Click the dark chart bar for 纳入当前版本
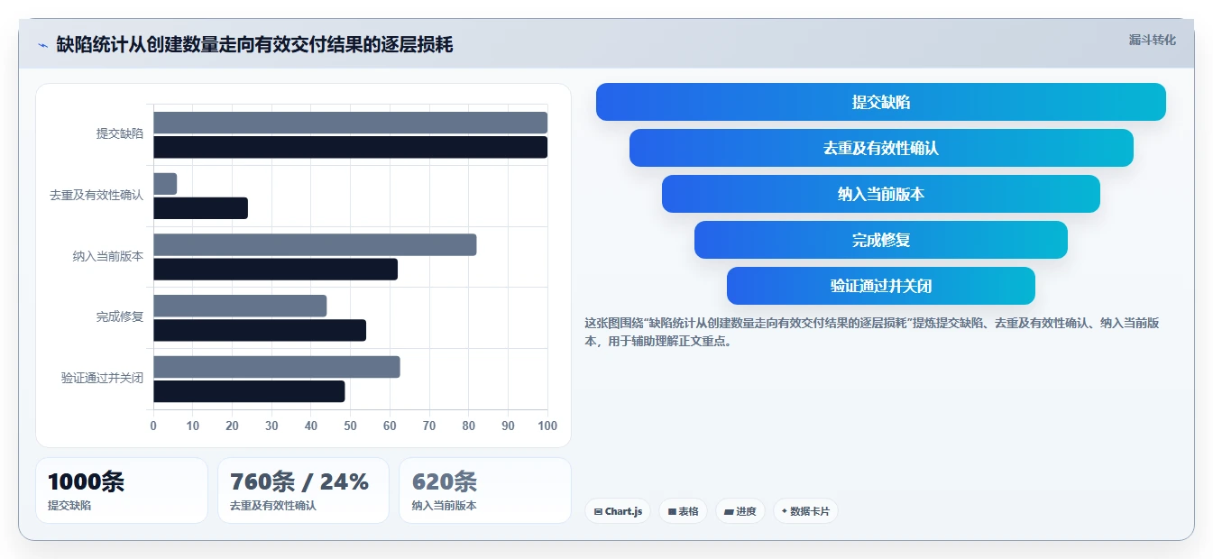 click(x=275, y=270)
